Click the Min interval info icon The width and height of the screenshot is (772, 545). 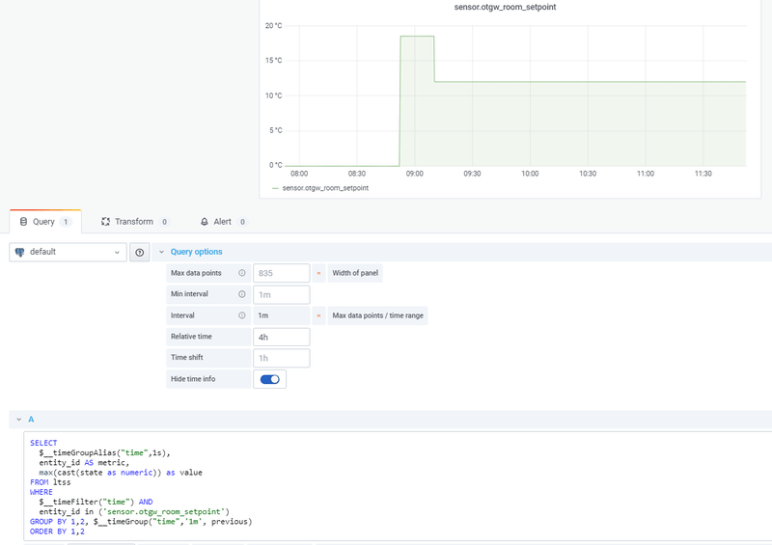(x=241, y=294)
